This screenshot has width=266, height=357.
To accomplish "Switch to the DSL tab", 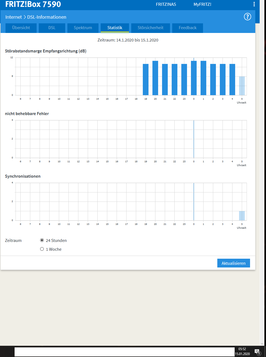I will point(52,28).
